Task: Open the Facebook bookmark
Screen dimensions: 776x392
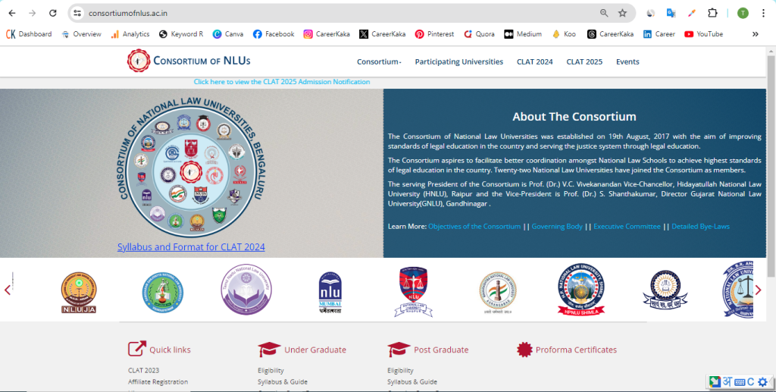Action: (273, 34)
